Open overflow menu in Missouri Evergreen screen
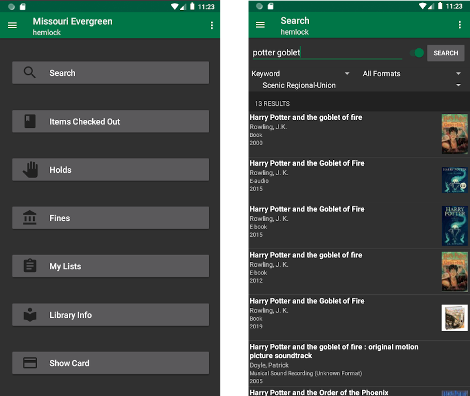Viewport: 470px width, 396px height. (x=212, y=25)
